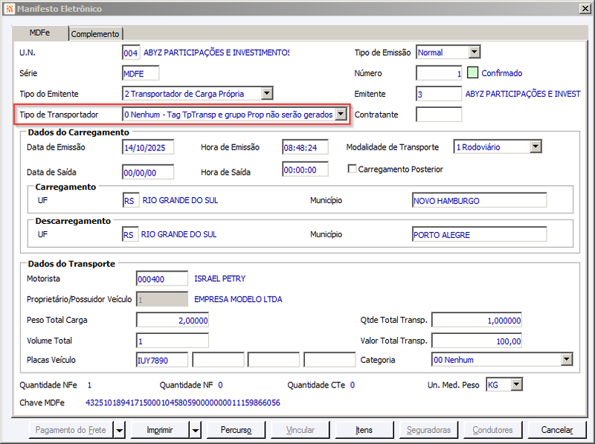Click the Descarregamento Município field PORTO ALEGRE
Image resolution: width=595 pixels, height=444 pixels.
(480, 234)
